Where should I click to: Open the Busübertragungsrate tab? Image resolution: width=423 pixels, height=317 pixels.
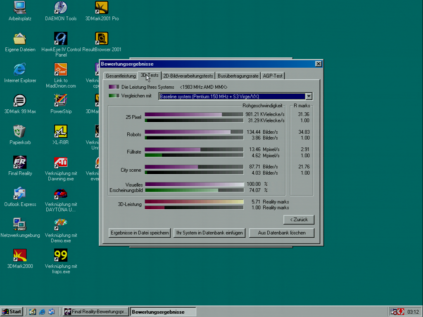coord(238,76)
